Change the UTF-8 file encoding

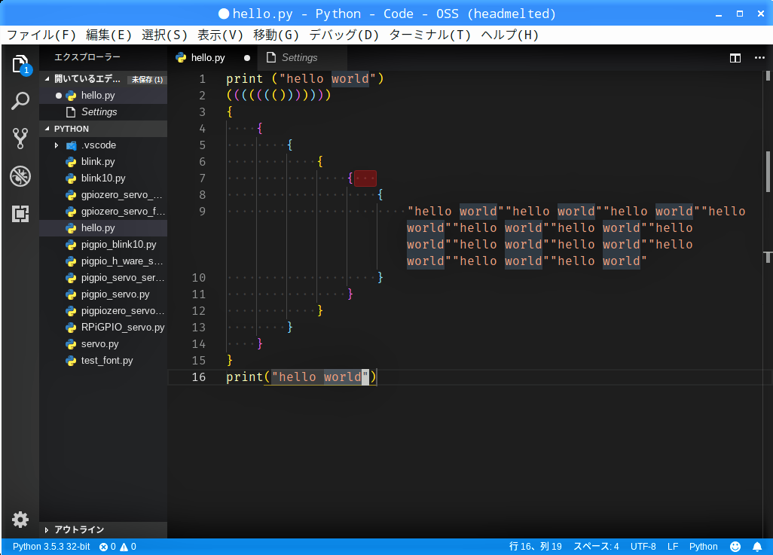(x=643, y=547)
